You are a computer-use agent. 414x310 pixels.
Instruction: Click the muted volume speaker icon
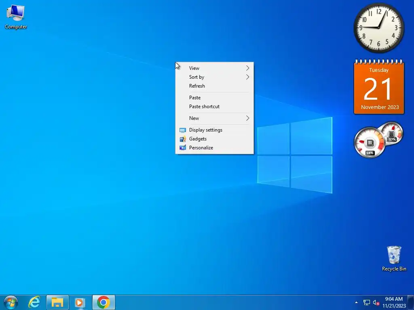[x=376, y=302]
